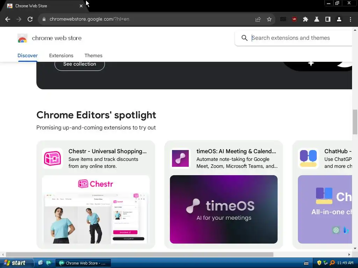Open the uBlock Origin extension icon
The height and width of the screenshot is (268, 358).
(x=294, y=20)
